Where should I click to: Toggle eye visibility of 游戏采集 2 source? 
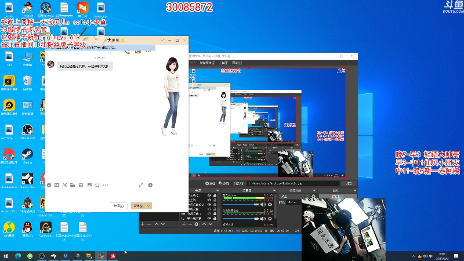click(x=209, y=213)
